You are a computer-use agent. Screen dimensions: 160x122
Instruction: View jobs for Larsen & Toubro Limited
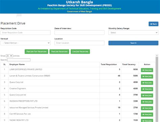click(147, 77)
